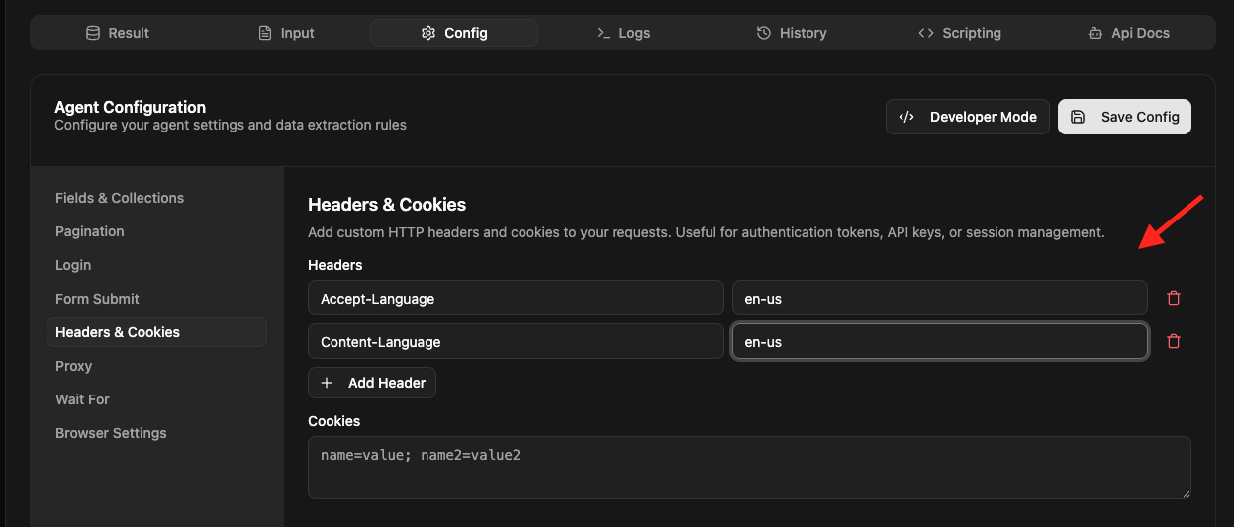Image resolution: width=1234 pixels, height=527 pixels.
Task: Click the document icon on Input tab
Action: pyautogui.click(x=265, y=33)
